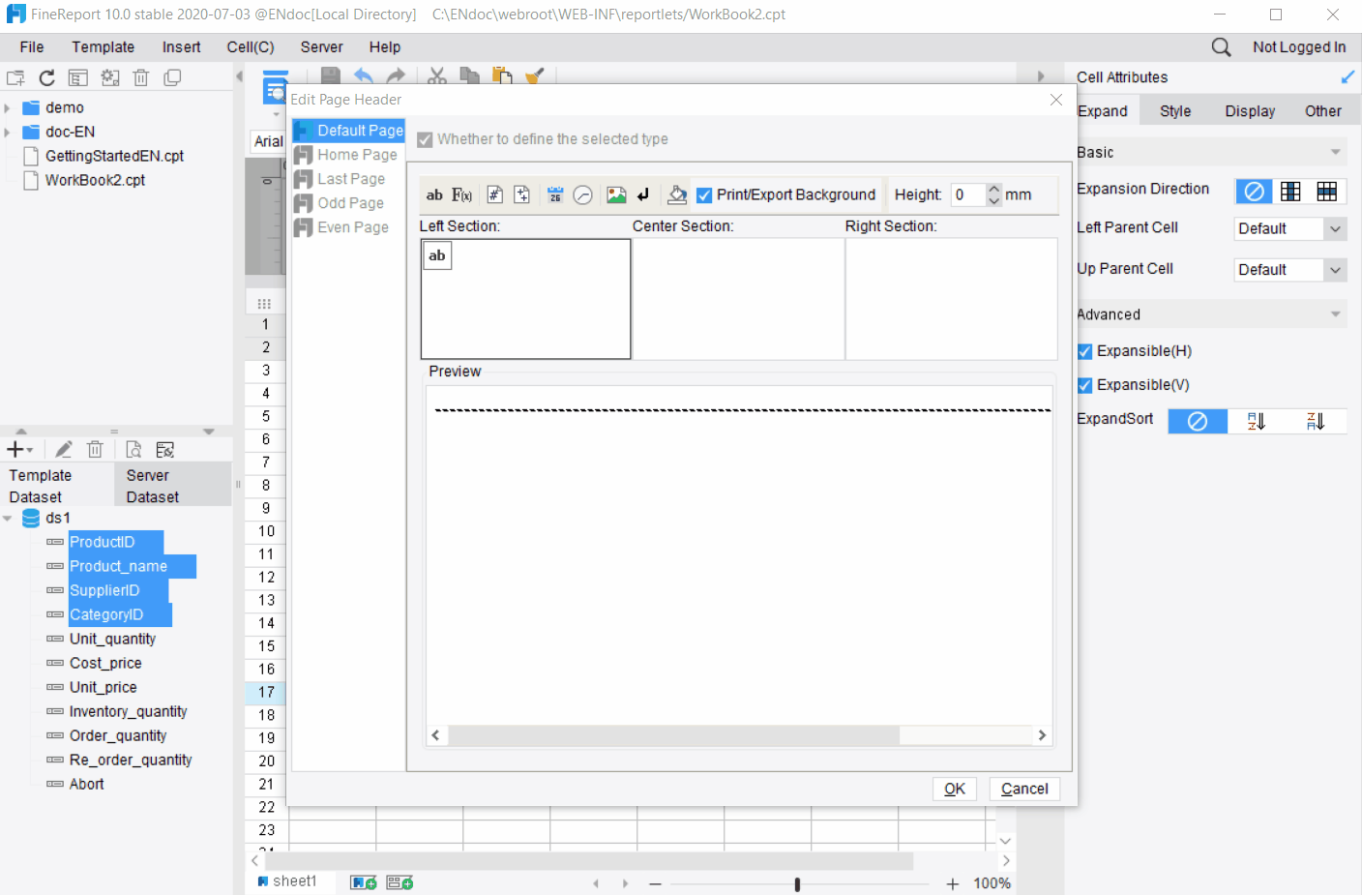This screenshot has width=1362, height=895.
Task: Select the Even Page entry in the list
Action: tap(353, 226)
